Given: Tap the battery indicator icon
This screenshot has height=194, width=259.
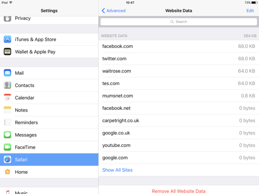Looking at the screenshot, I should click(x=255, y=3).
